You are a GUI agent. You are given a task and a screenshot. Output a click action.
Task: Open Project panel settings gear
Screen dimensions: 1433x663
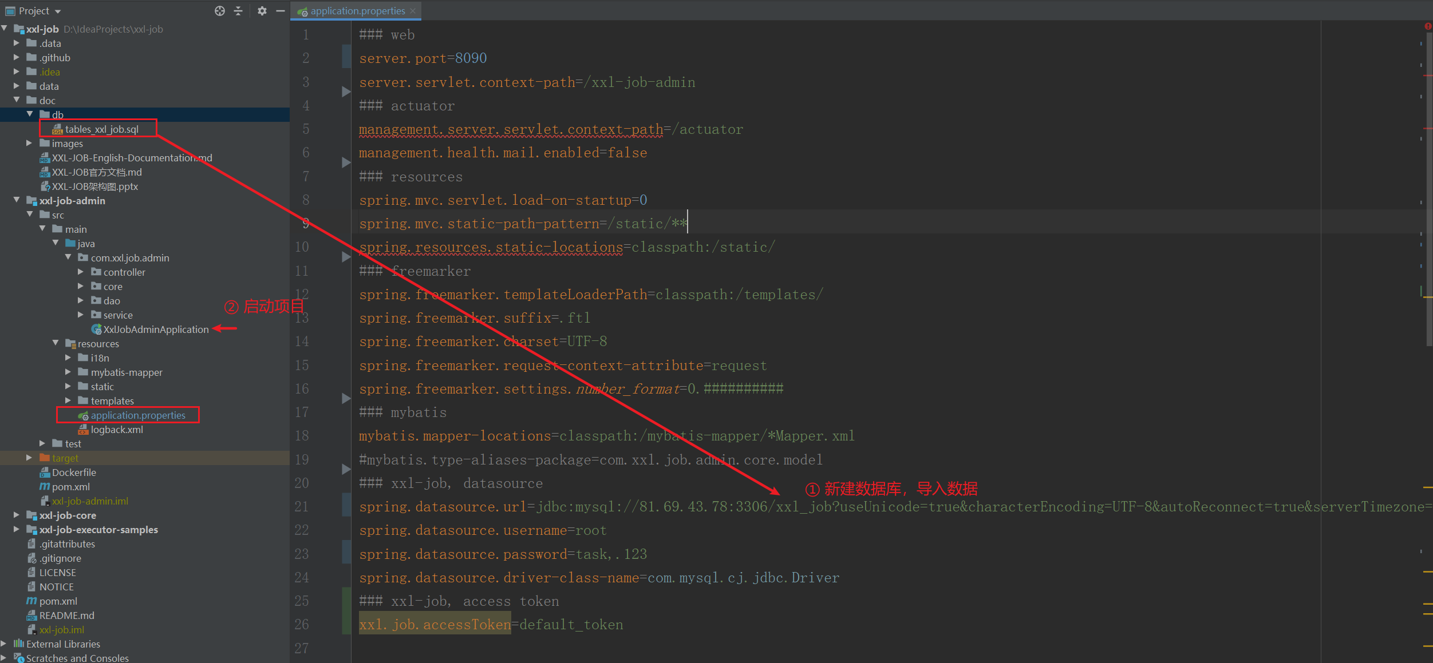pyautogui.click(x=262, y=11)
